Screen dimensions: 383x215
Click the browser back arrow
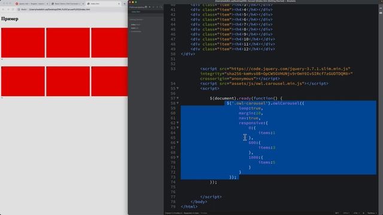tap(3, 10)
